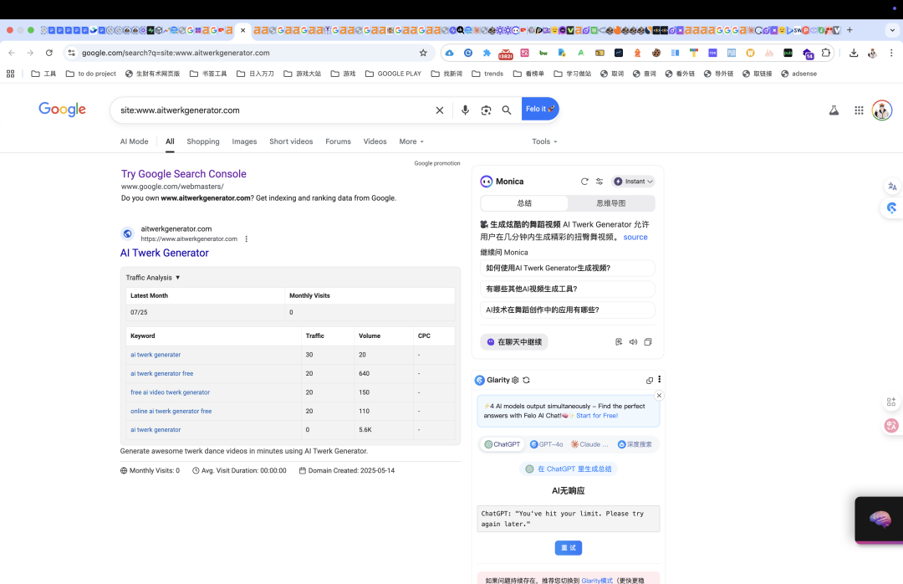Viewport: 903px width, 584px height.
Task: Open the AI Twerk Generator result
Action: [x=164, y=253]
